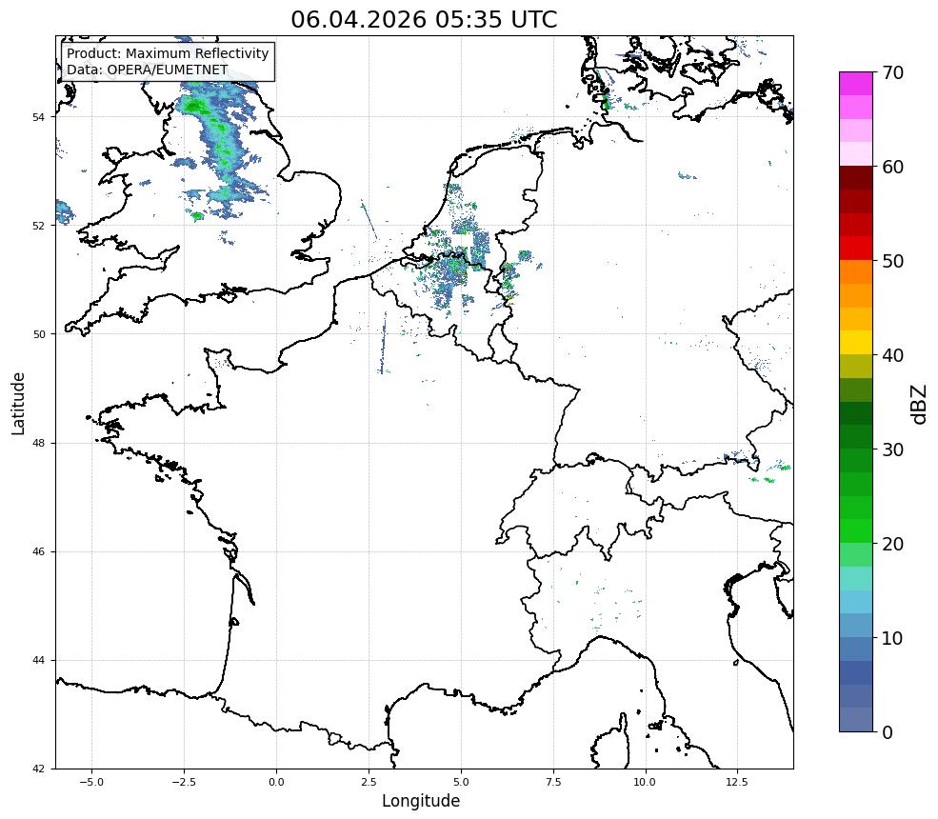Click the colorbar tick label 40
The height and width of the screenshot is (819, 938).
pos(892,355)
